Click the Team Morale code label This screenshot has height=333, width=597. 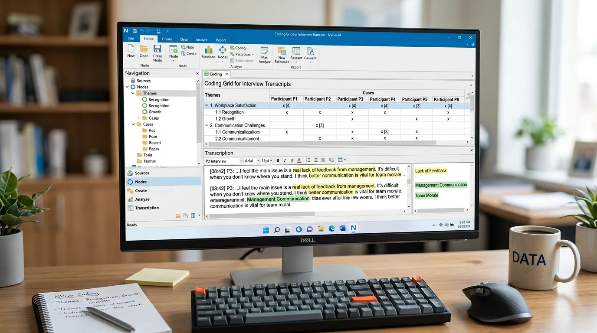tap(427, 196)
